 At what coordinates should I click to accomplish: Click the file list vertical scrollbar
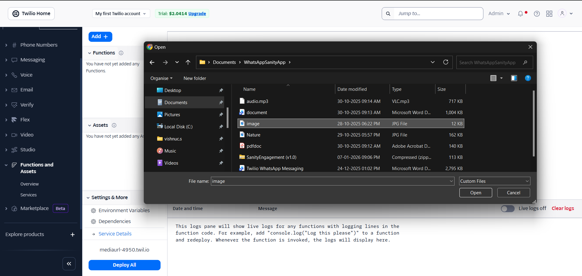tap(533, 123)
